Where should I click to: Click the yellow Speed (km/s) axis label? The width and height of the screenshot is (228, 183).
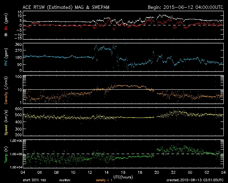coord(6,123)
